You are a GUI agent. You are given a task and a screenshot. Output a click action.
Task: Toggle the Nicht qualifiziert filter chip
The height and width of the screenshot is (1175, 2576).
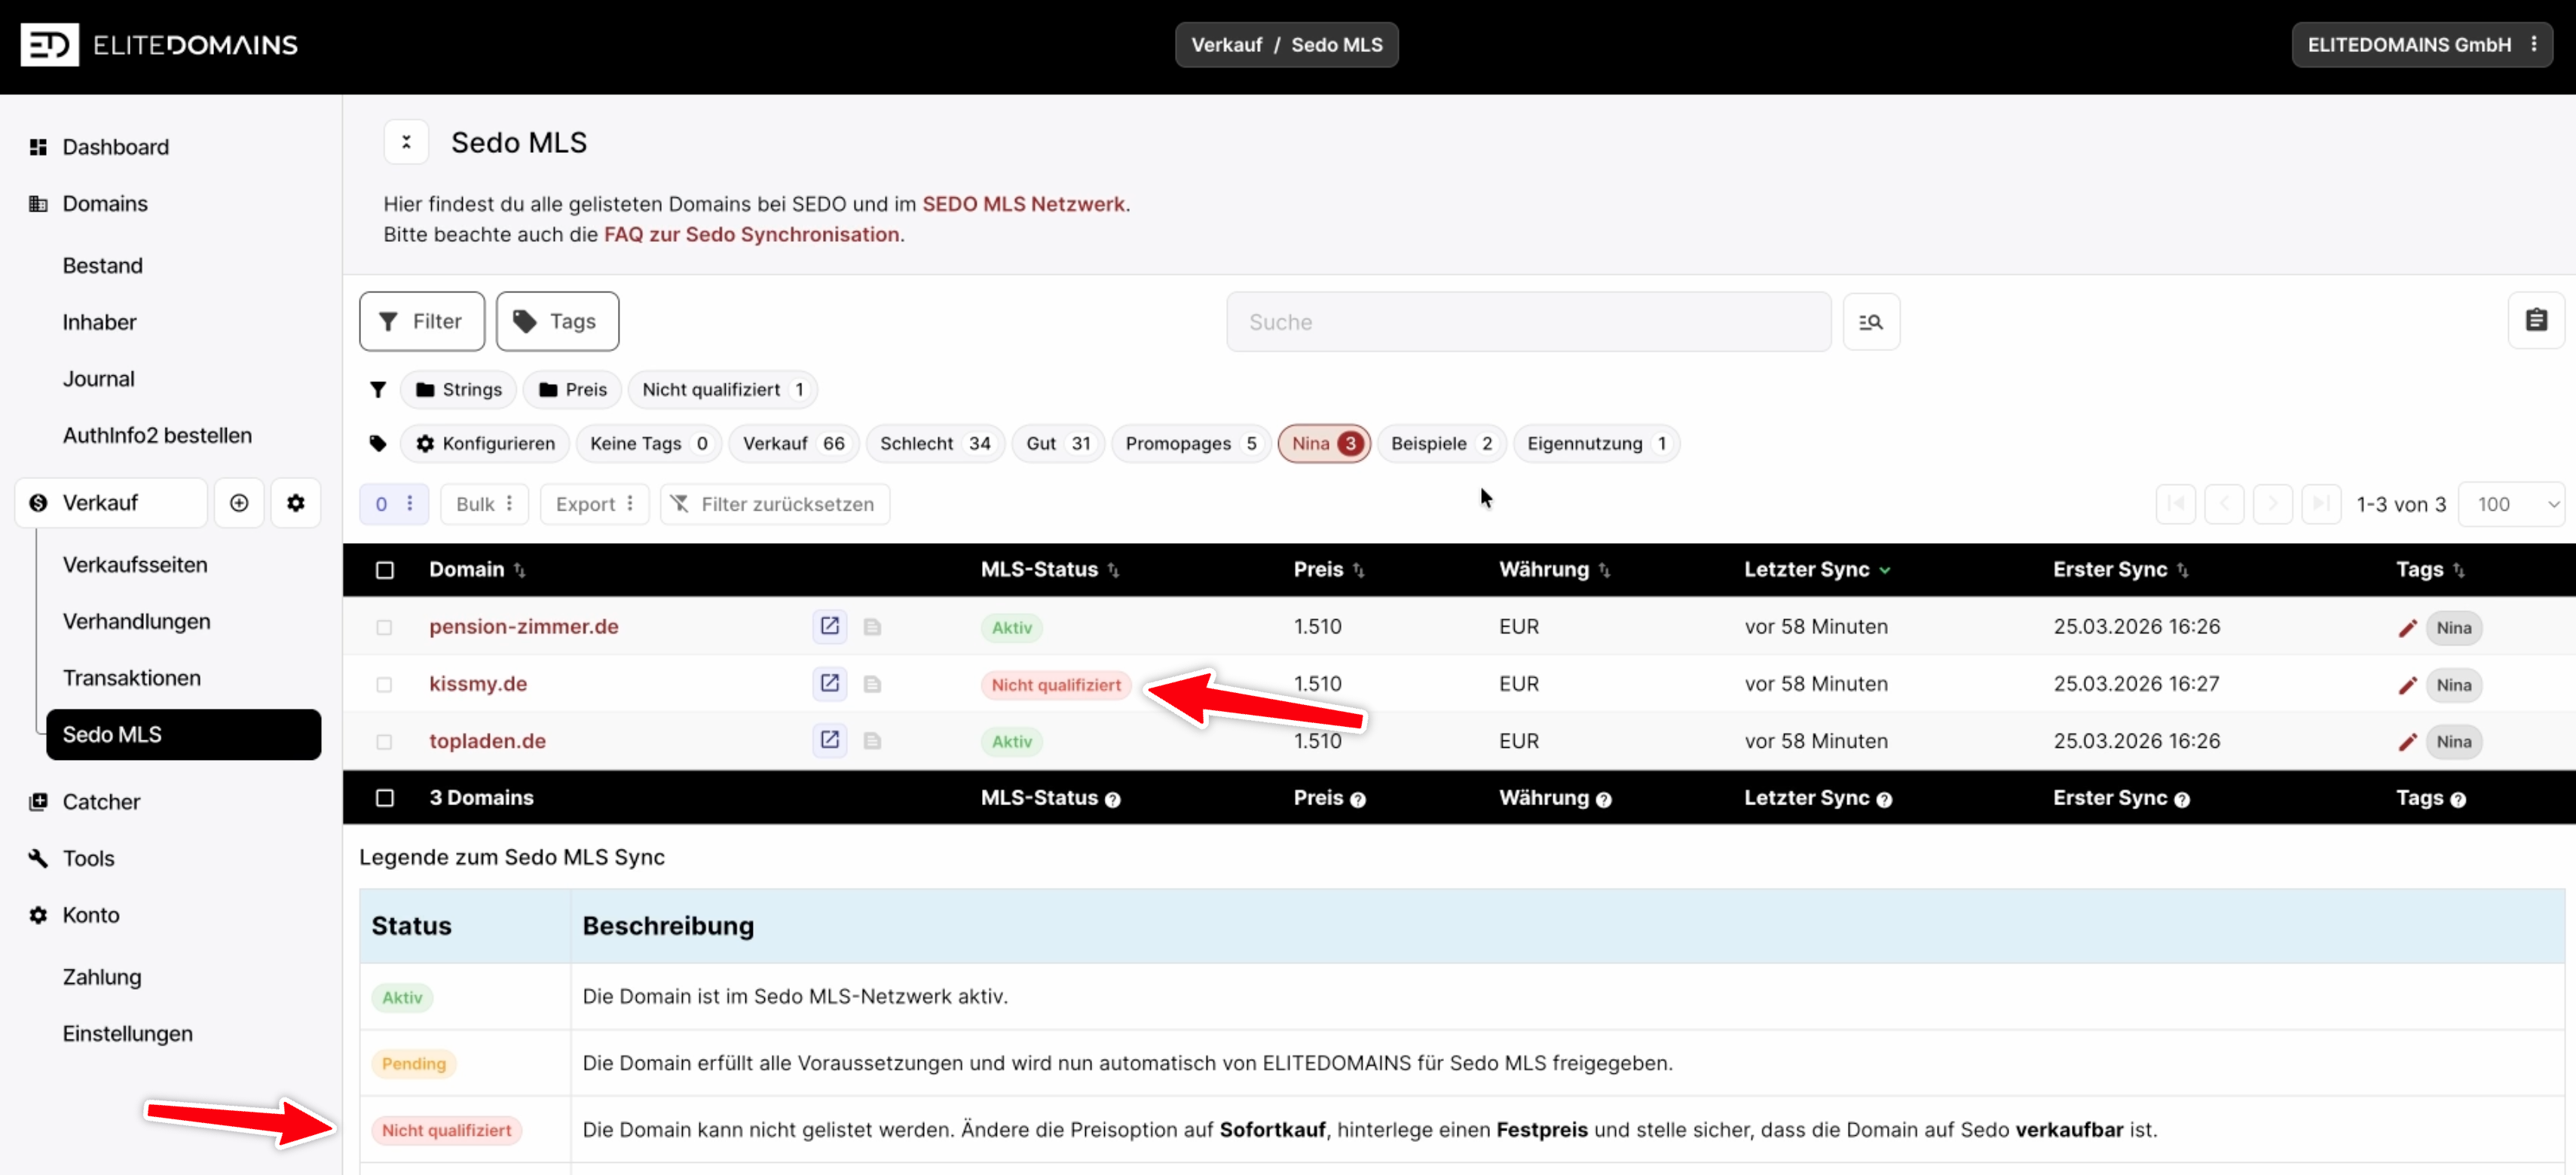tap(722, 389)
